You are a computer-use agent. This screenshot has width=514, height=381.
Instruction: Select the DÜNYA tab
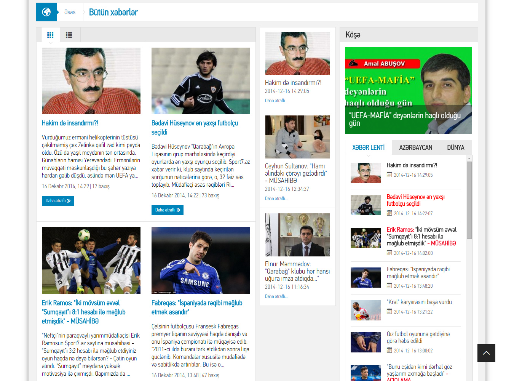click(455, 147)
